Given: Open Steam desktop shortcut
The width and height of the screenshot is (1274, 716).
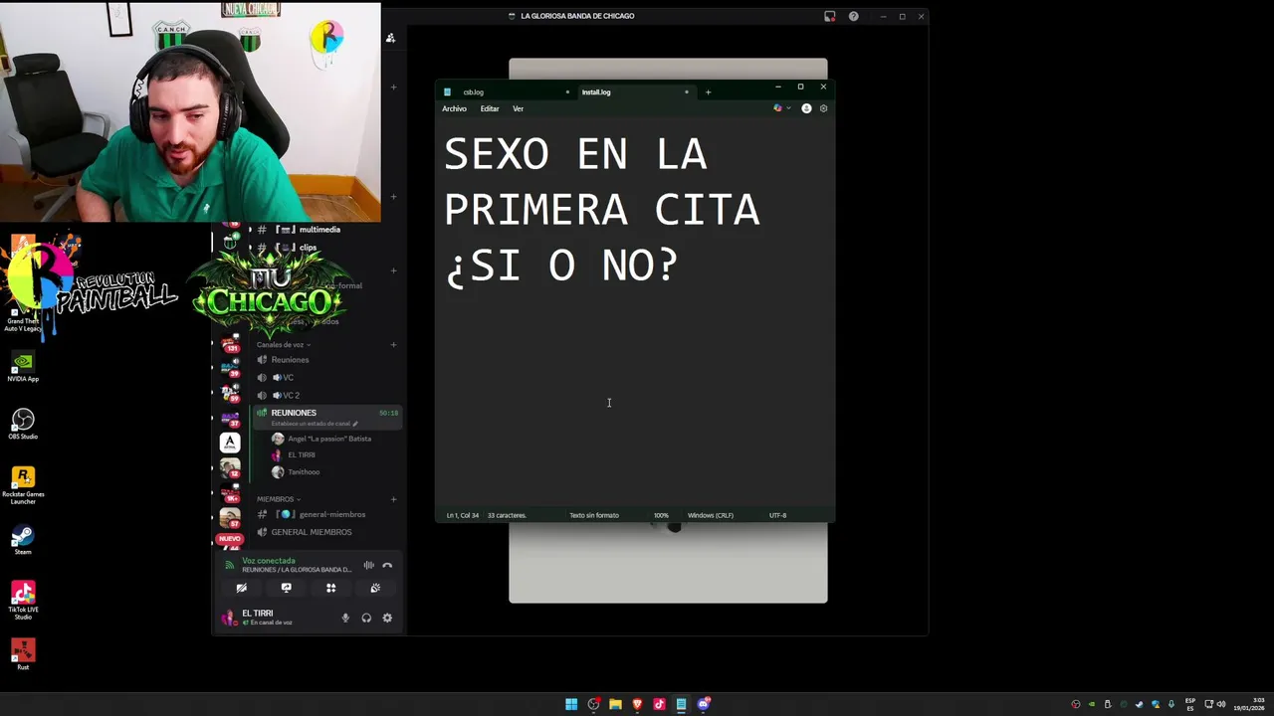Looking at the screenshot, I should tap(23, 541).
